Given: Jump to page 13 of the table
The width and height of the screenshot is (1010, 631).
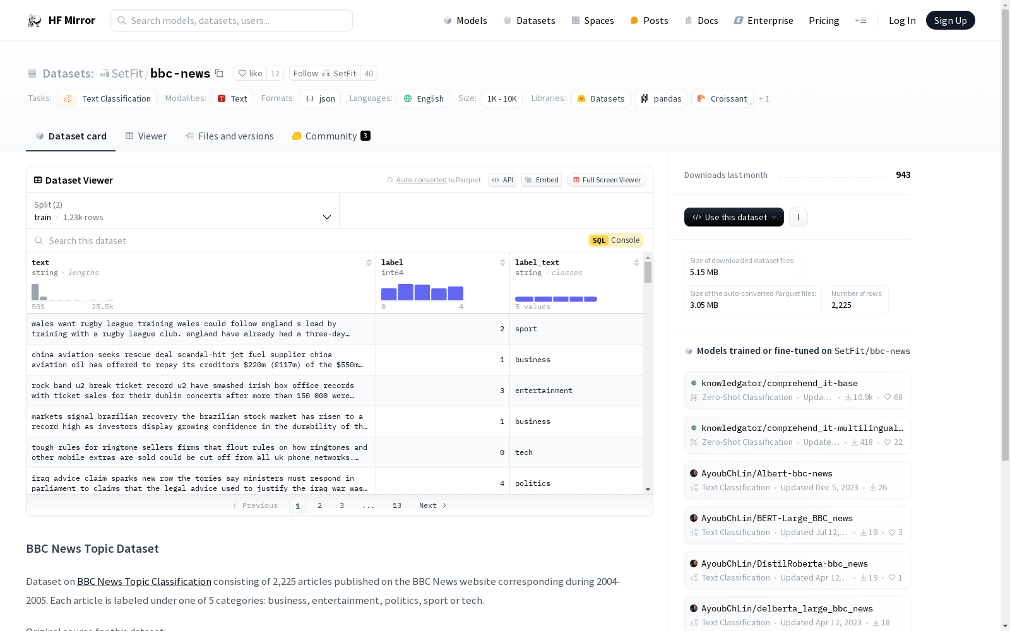Looking at the screenshot, I should point(397,505).
